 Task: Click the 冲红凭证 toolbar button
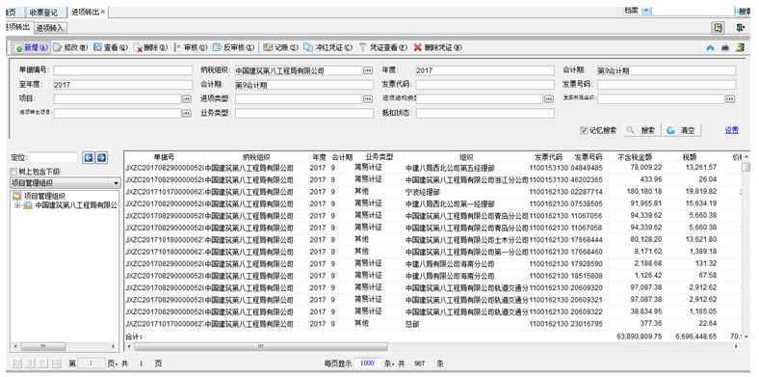point(327,47)
